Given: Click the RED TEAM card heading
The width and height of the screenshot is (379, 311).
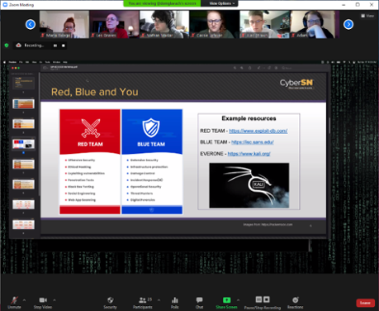Looking at the screenshot, I should [90, 144].
